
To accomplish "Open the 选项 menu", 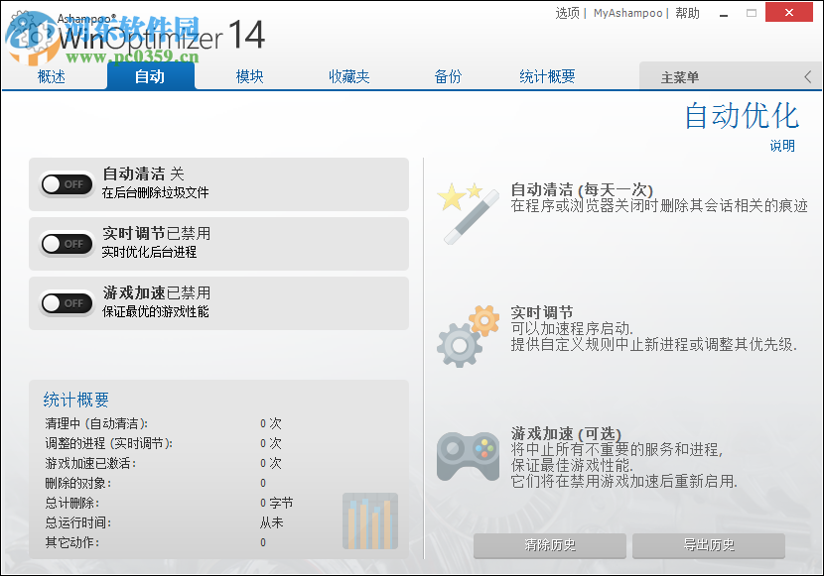I will pyautogui.click(x=567, y=13).
